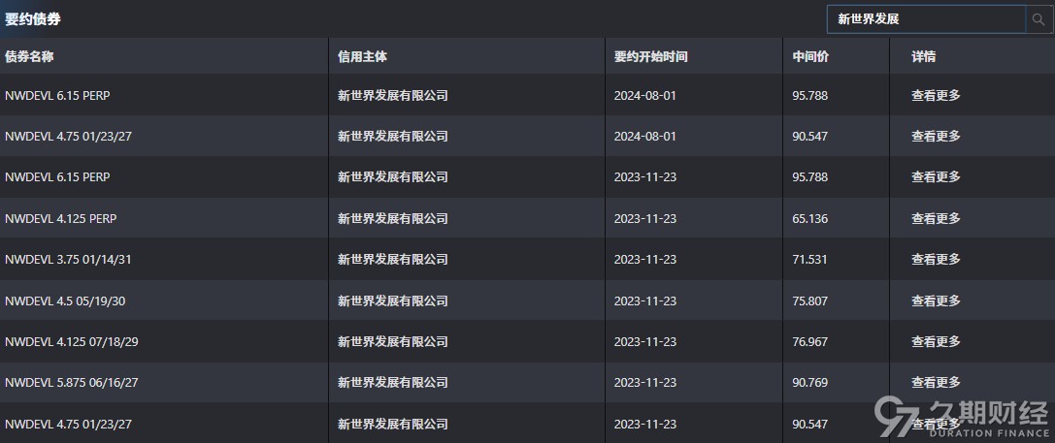Select the NWDEVL 4.125 PERP bond name
1055x443 pixels.
[x=60, y=219]
